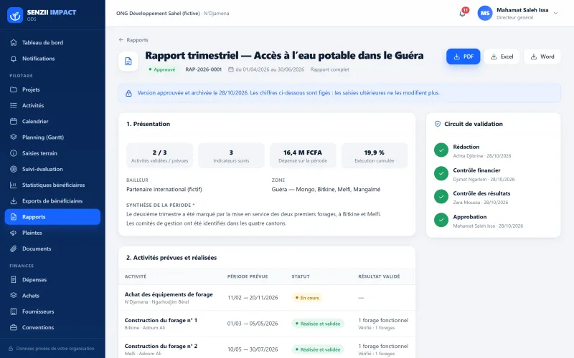This screenshot has height=358, width=574.
Task: Click the ACTIVITÉ column header
Action: point(136,276)
